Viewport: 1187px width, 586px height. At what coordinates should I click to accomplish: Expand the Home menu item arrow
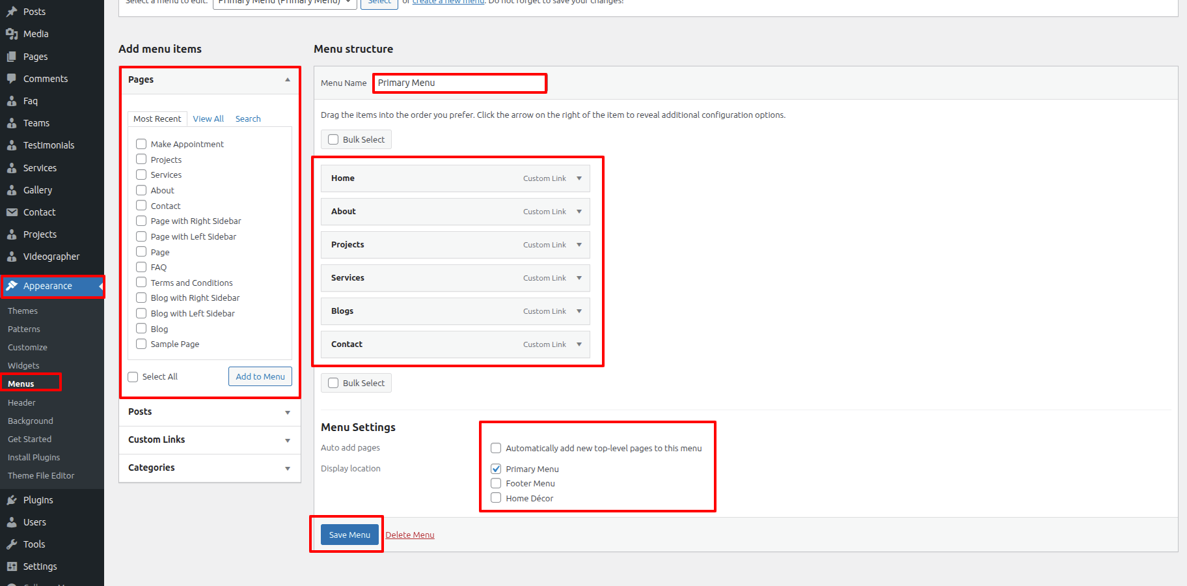[x=579, y=178]
